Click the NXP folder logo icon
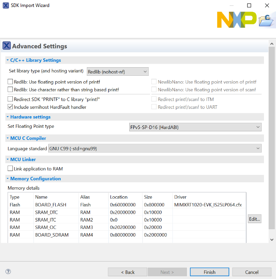This screenshot has width=276, height=279. click(266, 19)
